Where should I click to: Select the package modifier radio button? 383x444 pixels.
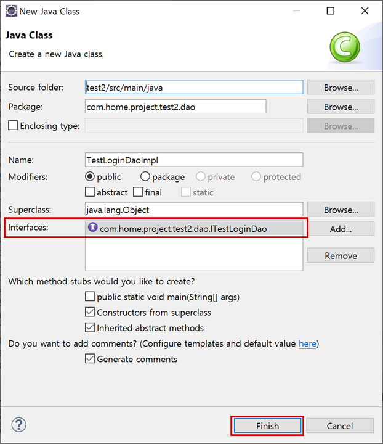click(x=145, y=176)
